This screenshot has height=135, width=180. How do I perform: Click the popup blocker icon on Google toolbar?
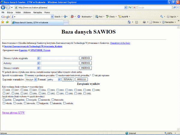(x=72, y=16)
